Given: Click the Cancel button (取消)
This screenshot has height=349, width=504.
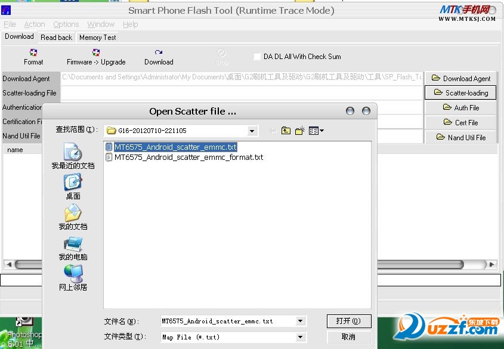Looking at the screenshot, I should point(349,337).
